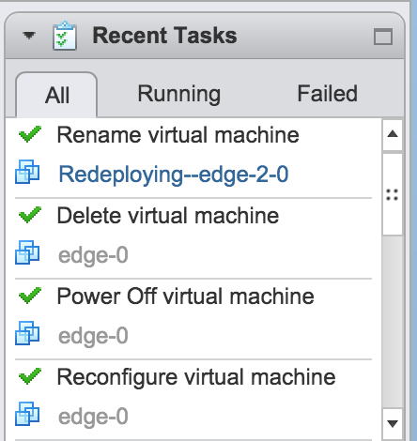This screenshot has width=417, height=441.
Task: Open the Redeploying--edge-2-0 link
Action: [x=174, y=175]
